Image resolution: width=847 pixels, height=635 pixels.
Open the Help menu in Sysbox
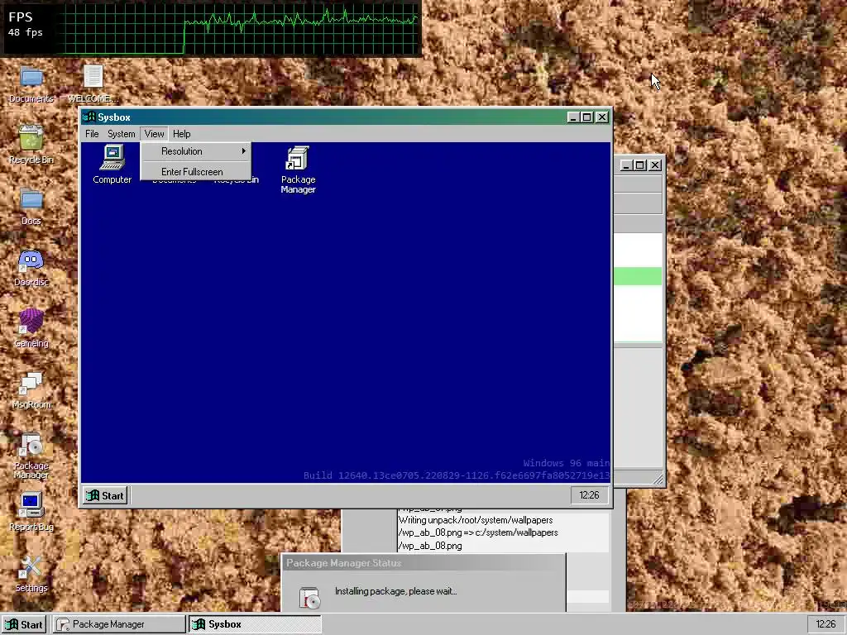tap(181, 134)
